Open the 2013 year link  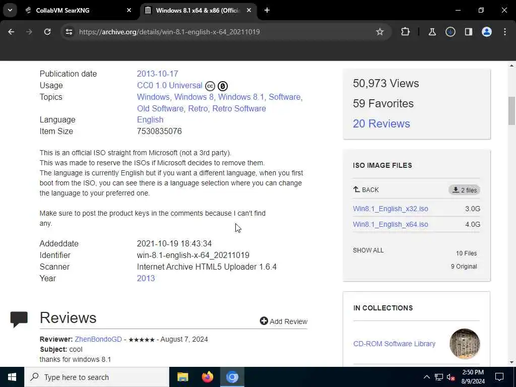[146, 278]
